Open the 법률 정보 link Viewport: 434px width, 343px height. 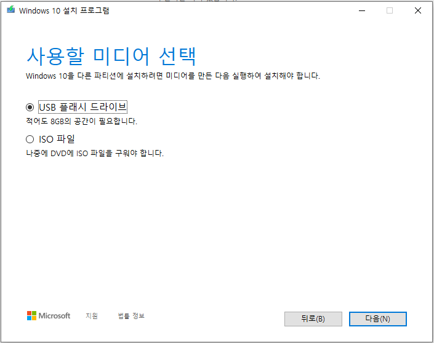point(131,315)
